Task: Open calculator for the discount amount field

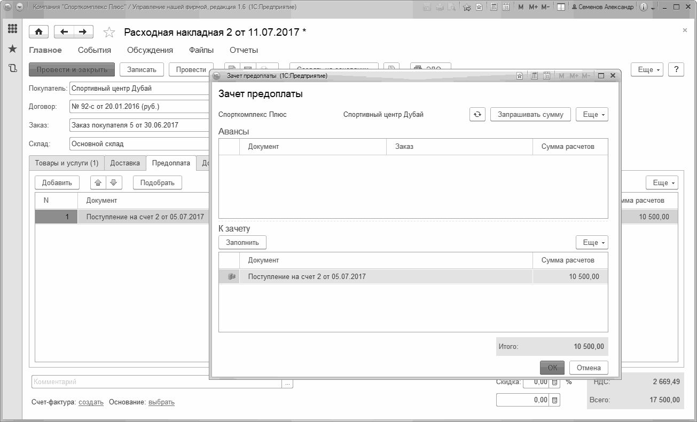Action: click(x=555, y=400)
